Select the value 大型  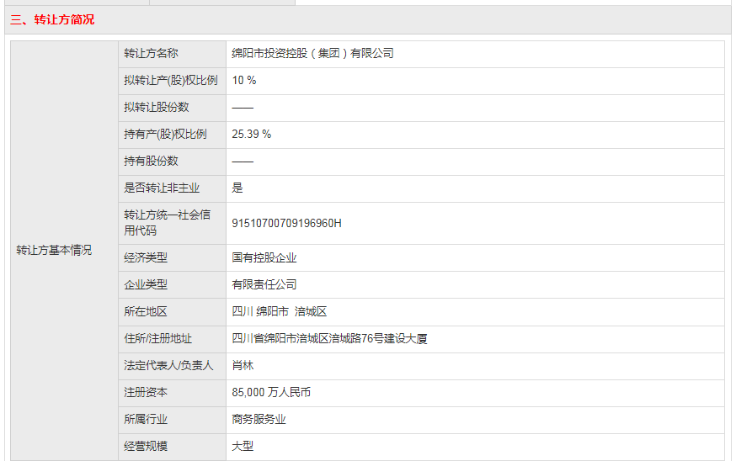tap(243, 446)
